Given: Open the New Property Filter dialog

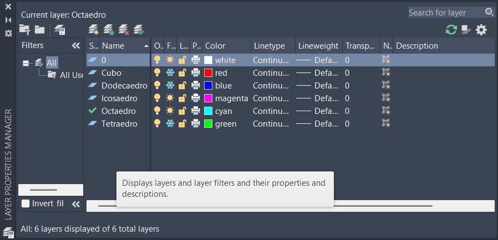Looking at the screenshot, I should 24,29.
